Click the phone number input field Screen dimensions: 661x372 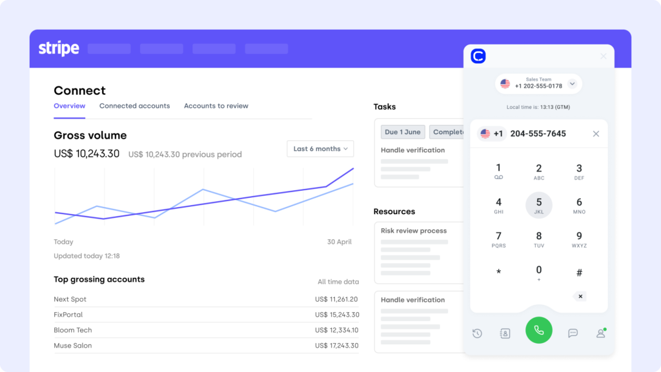pyautogui.click(x=545, y=134)
